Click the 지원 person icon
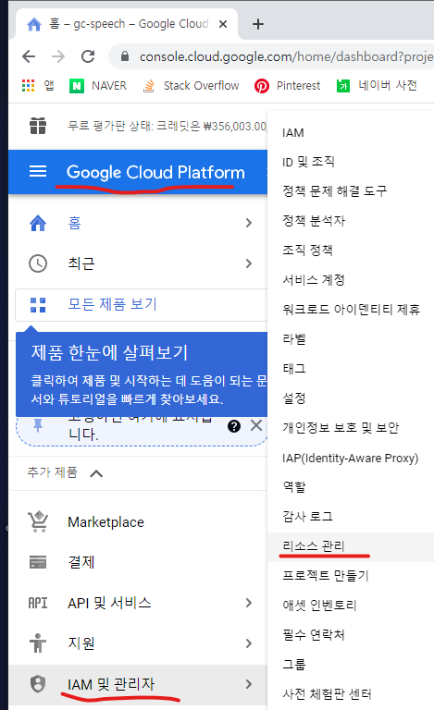 pyautogui.click(x=38, y=643)
